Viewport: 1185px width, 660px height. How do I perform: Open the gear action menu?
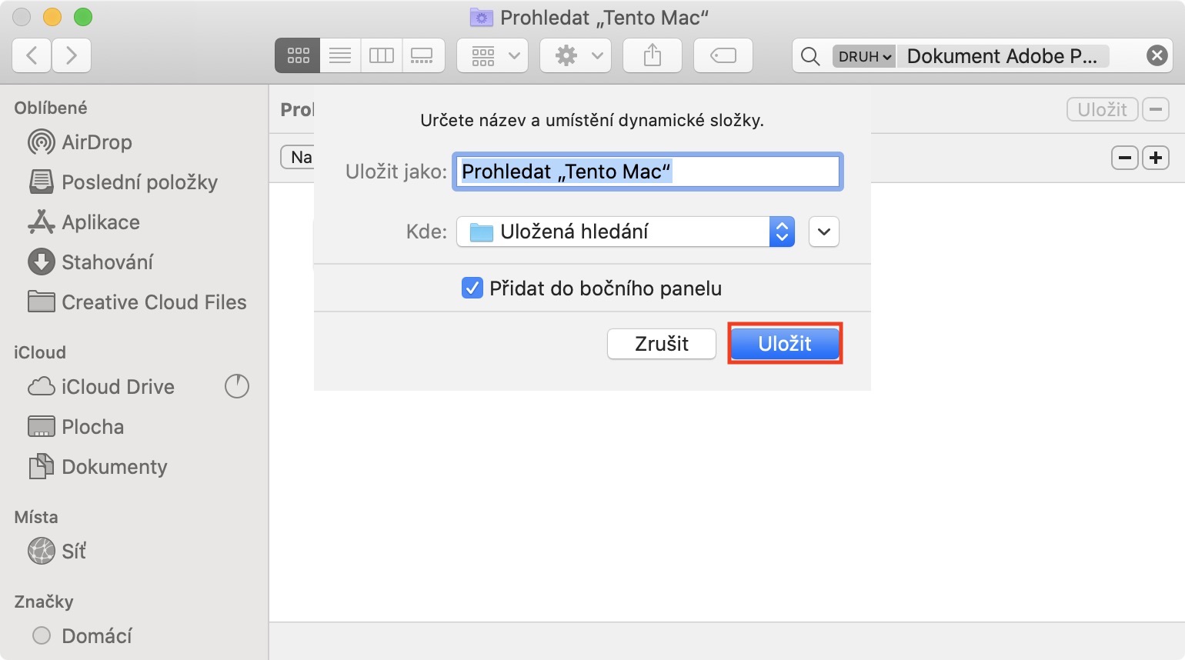576,55
